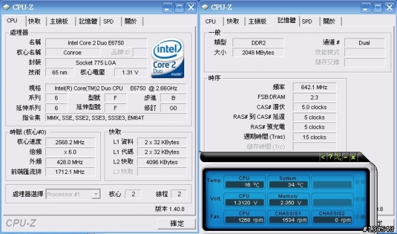Click the CPU-Z title icon in left window
Image resolution: width=397 pixels, height=234 pixels.
click(6, 7)
